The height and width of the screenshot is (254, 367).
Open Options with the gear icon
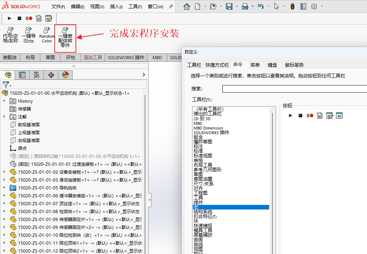(314, 6)
